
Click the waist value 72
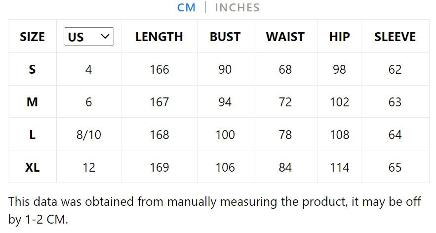285,102
